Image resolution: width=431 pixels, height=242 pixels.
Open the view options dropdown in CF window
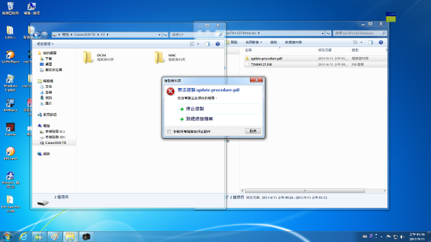pos(198,44)
